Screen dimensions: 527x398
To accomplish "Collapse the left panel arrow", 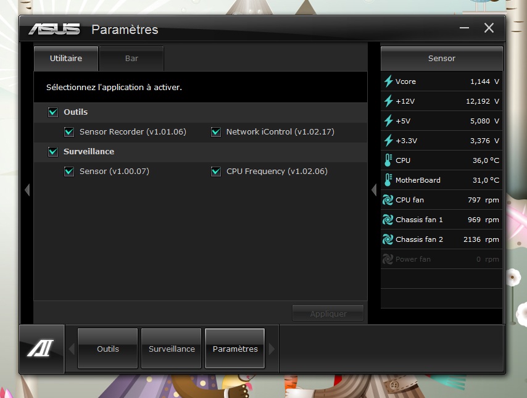I will (x=27, y=190).
